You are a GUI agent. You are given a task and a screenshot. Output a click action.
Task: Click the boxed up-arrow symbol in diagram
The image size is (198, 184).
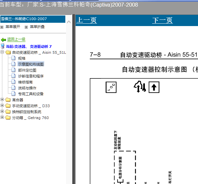[x=154, y=87]
